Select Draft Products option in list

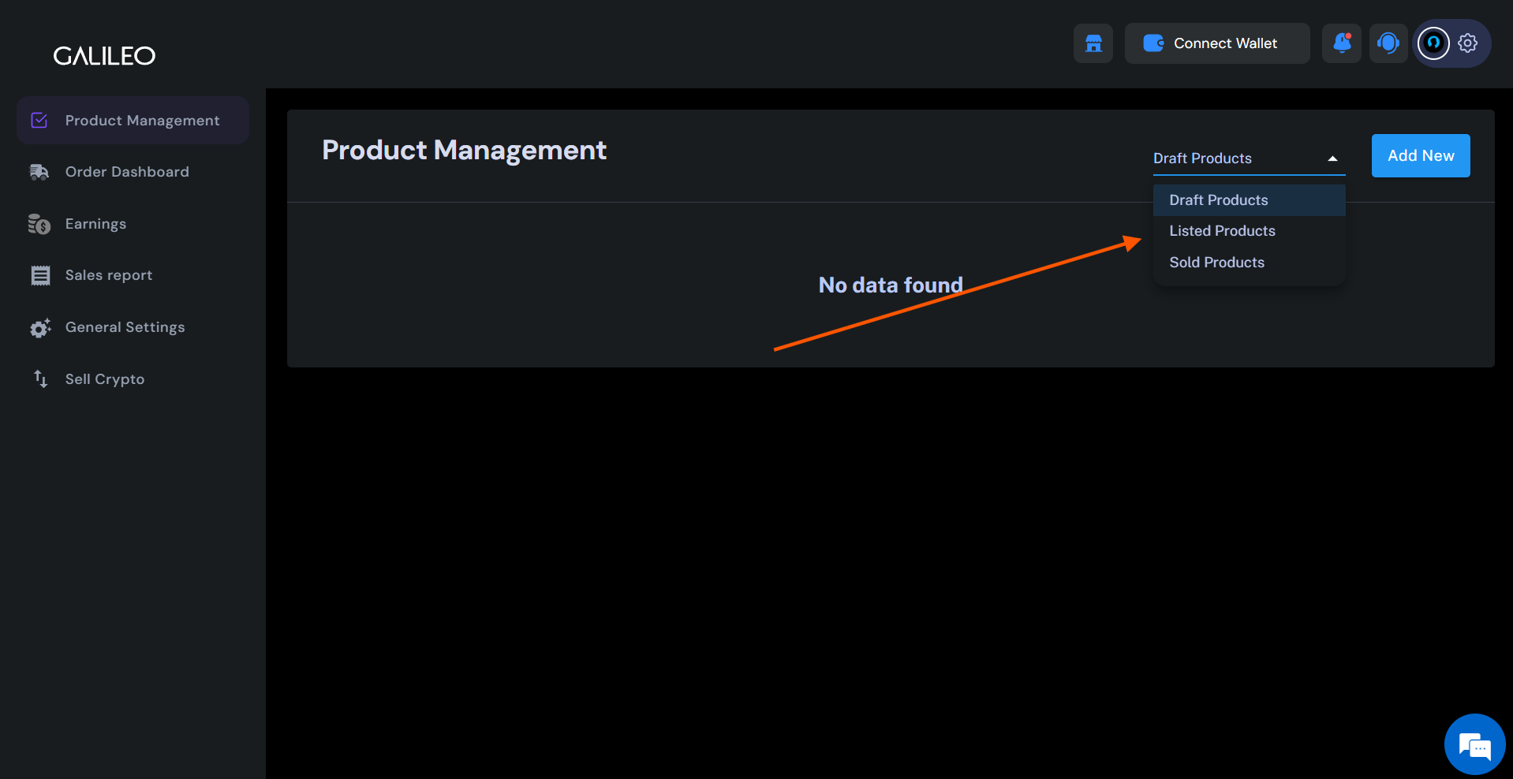coord(1249,200)
